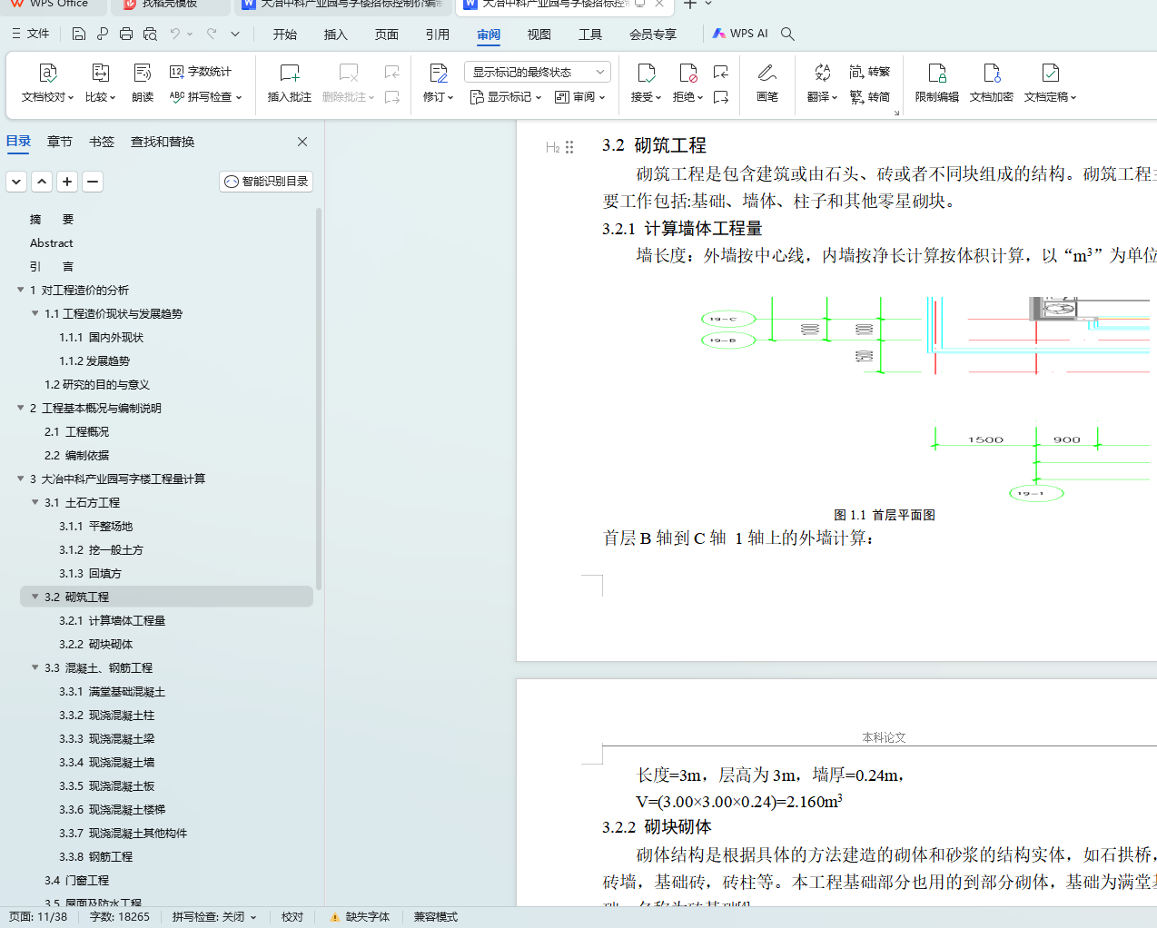This screenshot has width=1157, height=928.
Task: Click the 翻译 translate icon
Action: pyautogui.click(x=822, y=83)
